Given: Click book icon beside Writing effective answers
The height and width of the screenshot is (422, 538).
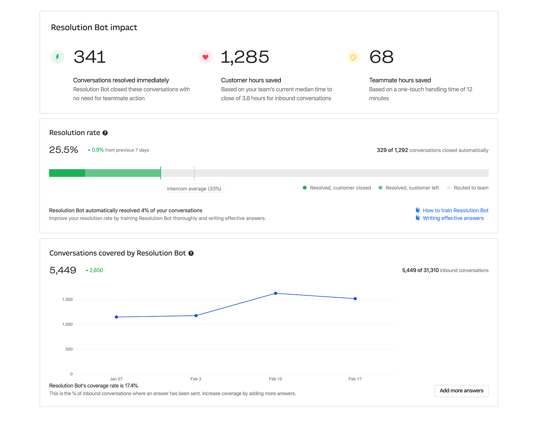Looking at the screenshot, I should 418,218.
